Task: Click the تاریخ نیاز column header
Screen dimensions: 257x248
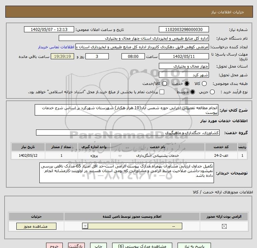Action: (x=28, y=147)
